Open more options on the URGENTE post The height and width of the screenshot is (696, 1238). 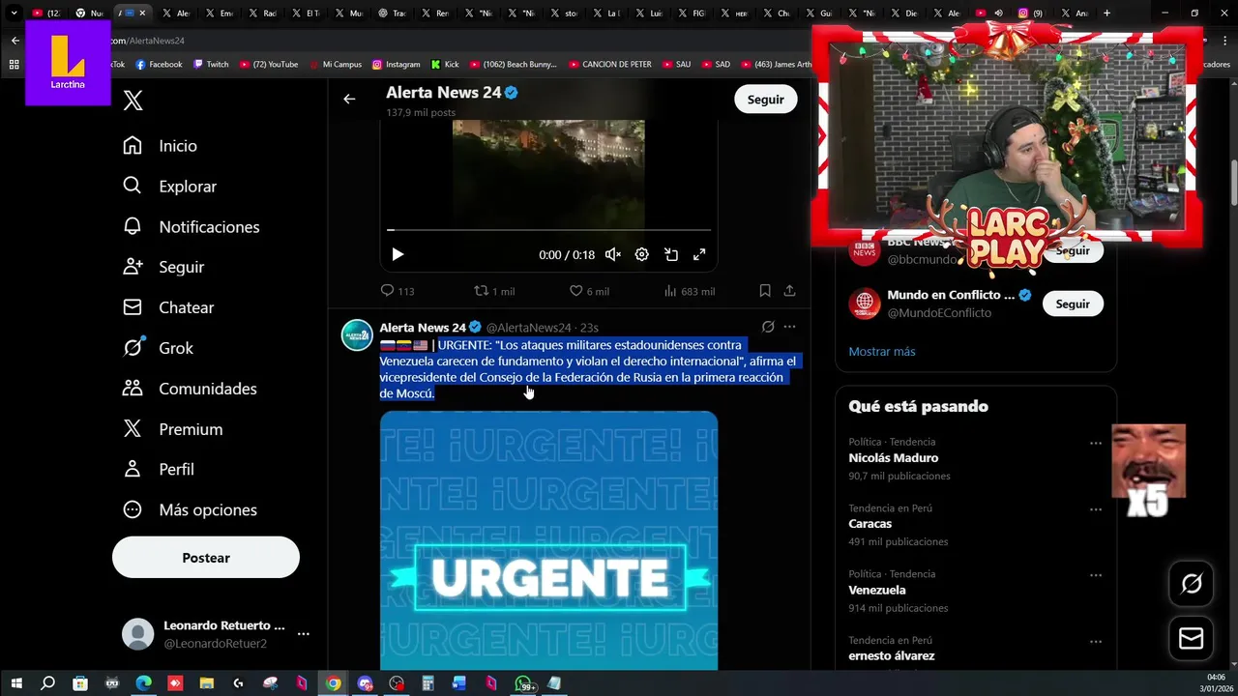[789, 327]
